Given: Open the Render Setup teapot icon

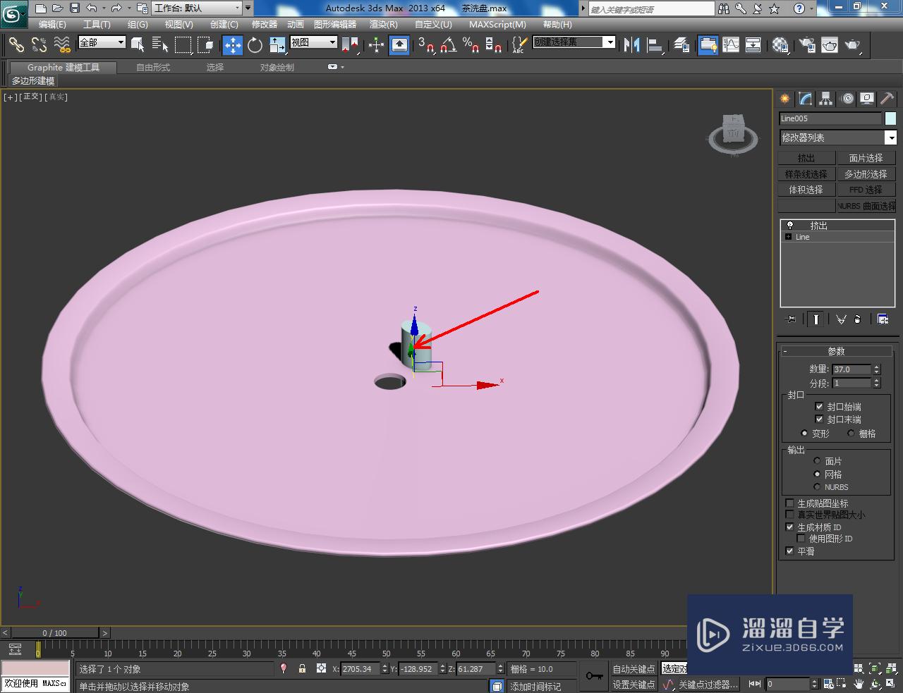Looking at the screenshot, I should click(806, 45).
